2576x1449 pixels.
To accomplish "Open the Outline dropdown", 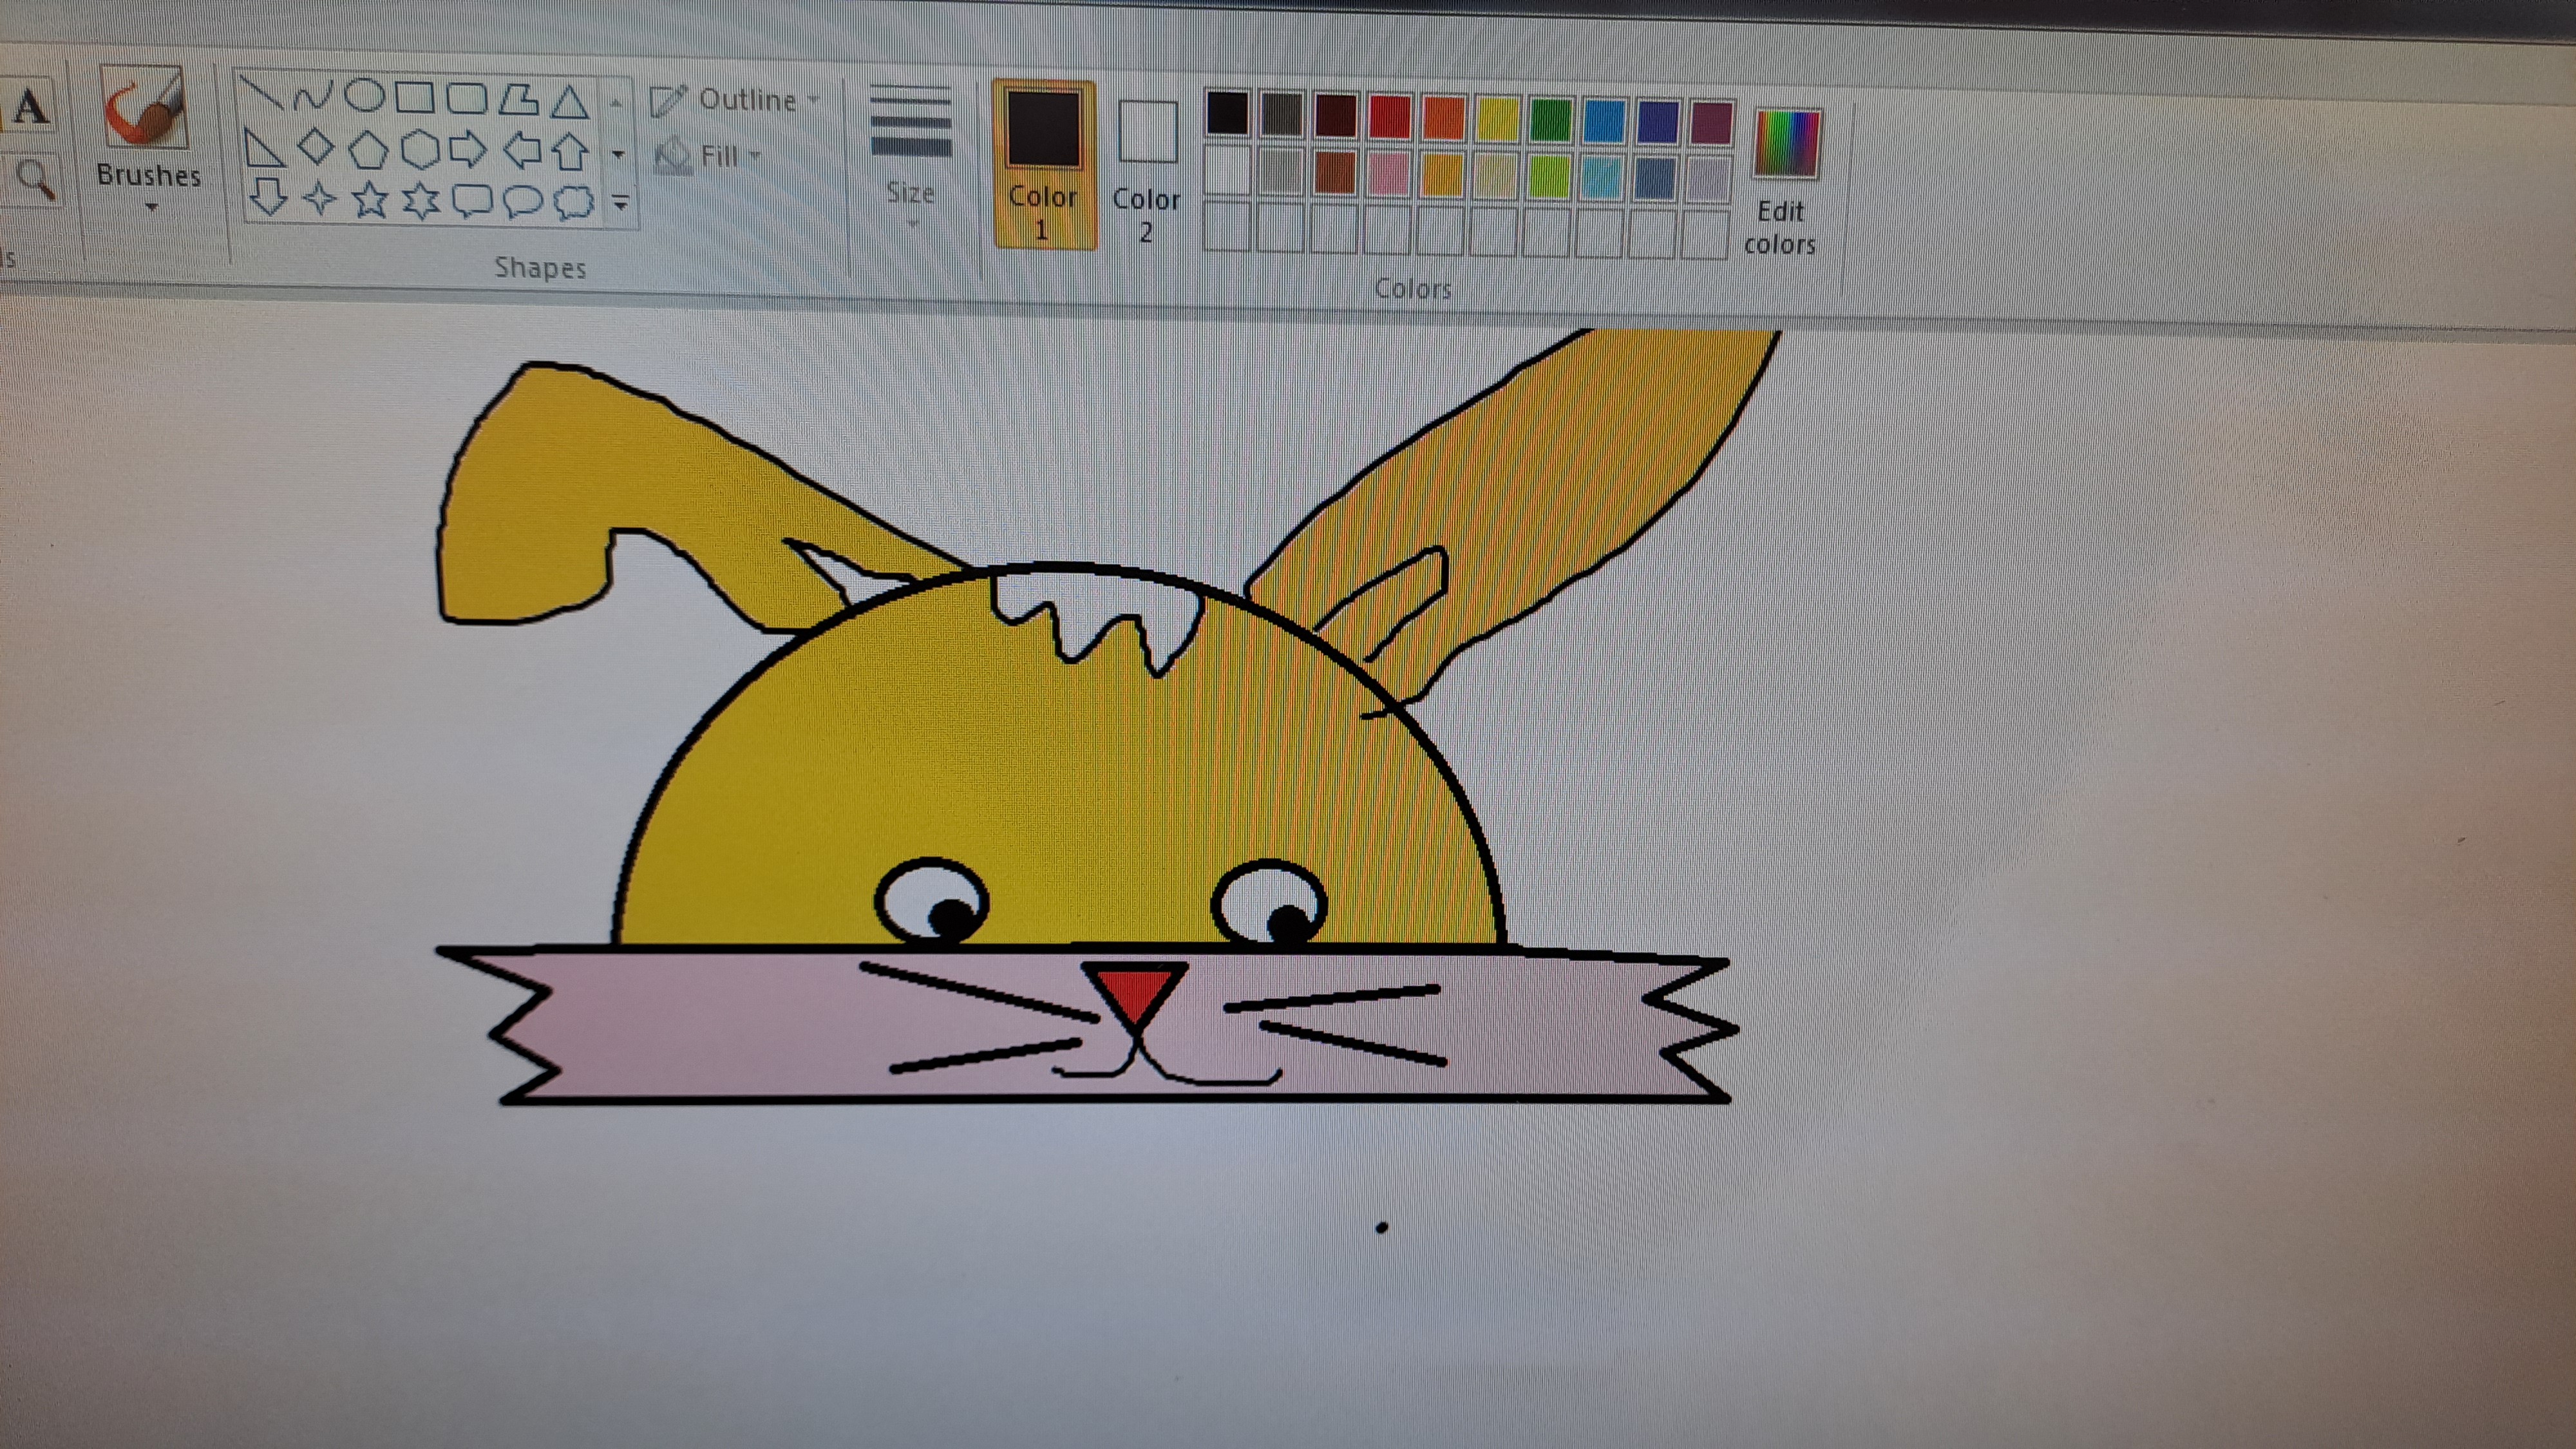I will tap(735, 100).
